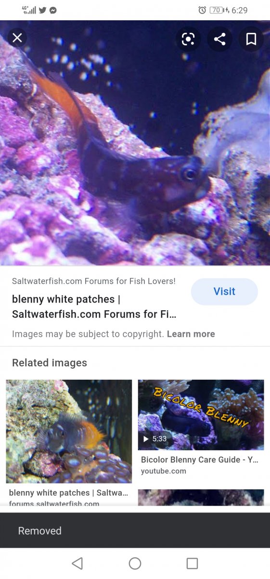This screenshot has height=579, width=270.
Task: Select orange-tailed blenny related image thumbnail
Action: (69, 431)
